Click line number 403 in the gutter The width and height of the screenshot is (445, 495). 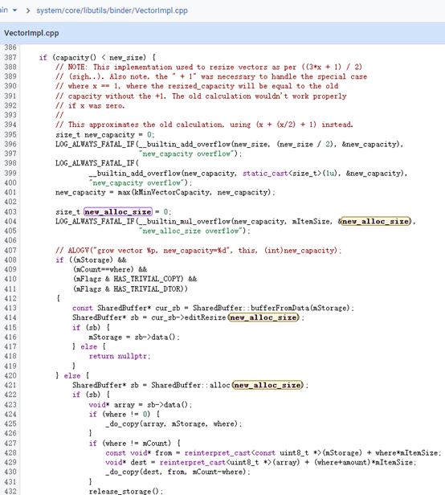point(10,212)
